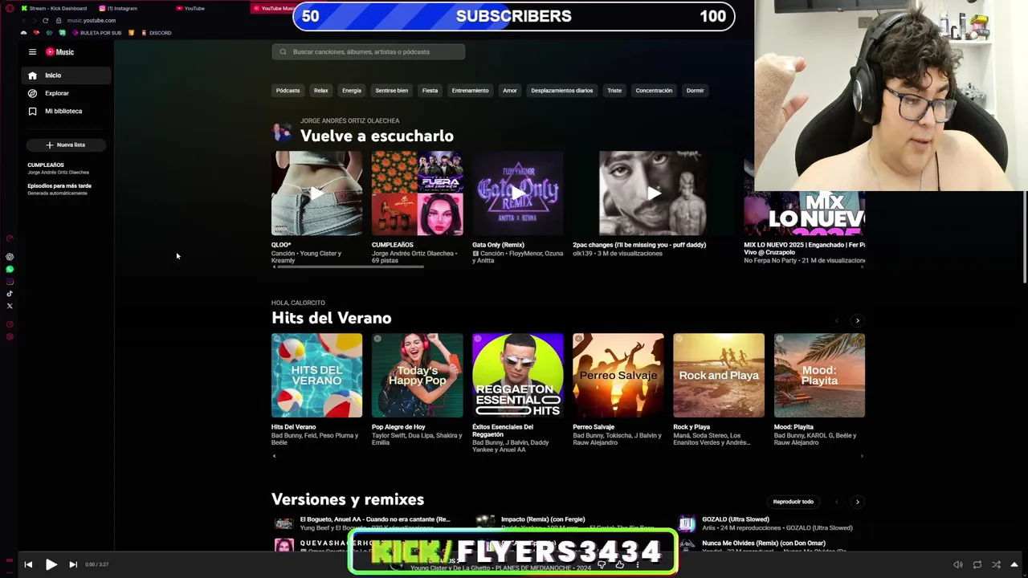Open volume control in player bar
This screenshot has width=1028, height=578.
click(x=957, y=564)
